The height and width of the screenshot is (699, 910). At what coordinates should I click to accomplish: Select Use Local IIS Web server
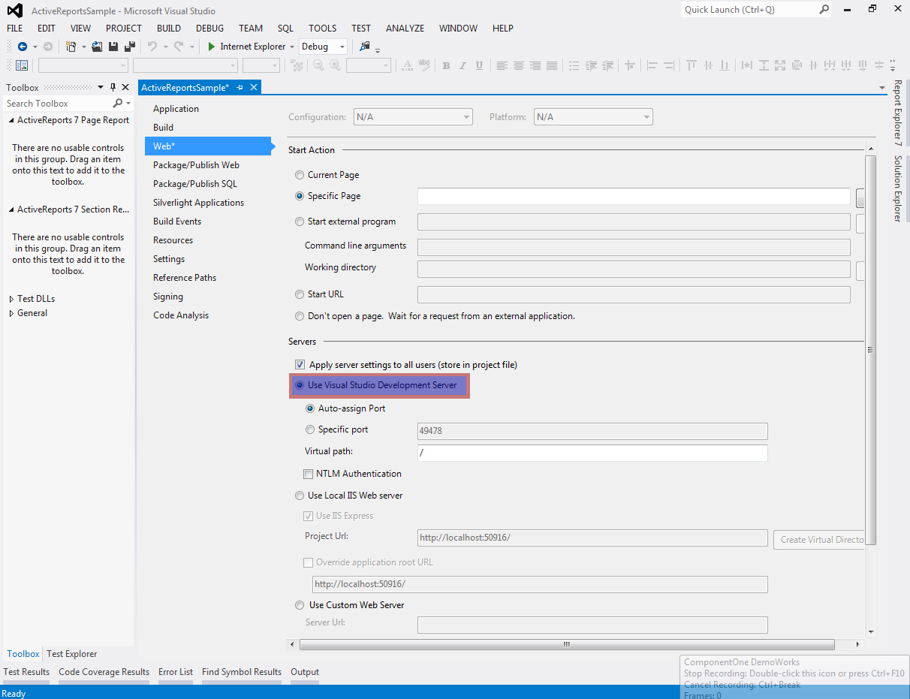[x=300, y=496]
